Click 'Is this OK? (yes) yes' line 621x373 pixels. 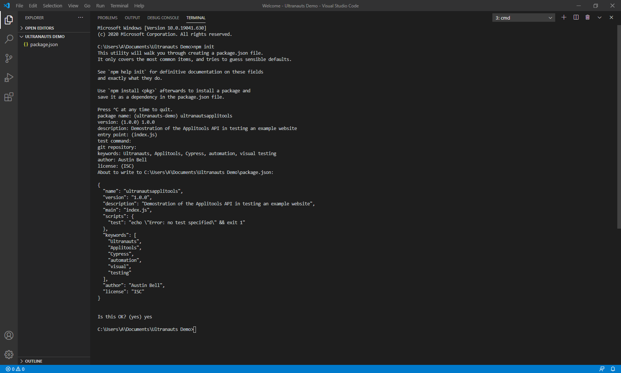[125, 317]
